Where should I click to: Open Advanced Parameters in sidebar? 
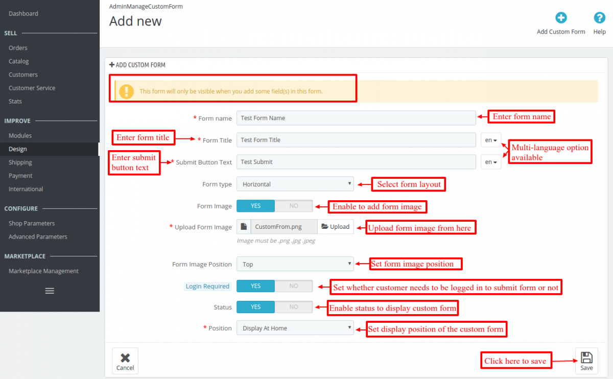point(38,236)
